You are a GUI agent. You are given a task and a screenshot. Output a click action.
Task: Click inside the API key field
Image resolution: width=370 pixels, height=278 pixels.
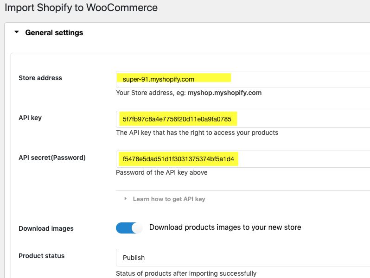(243, 119)
